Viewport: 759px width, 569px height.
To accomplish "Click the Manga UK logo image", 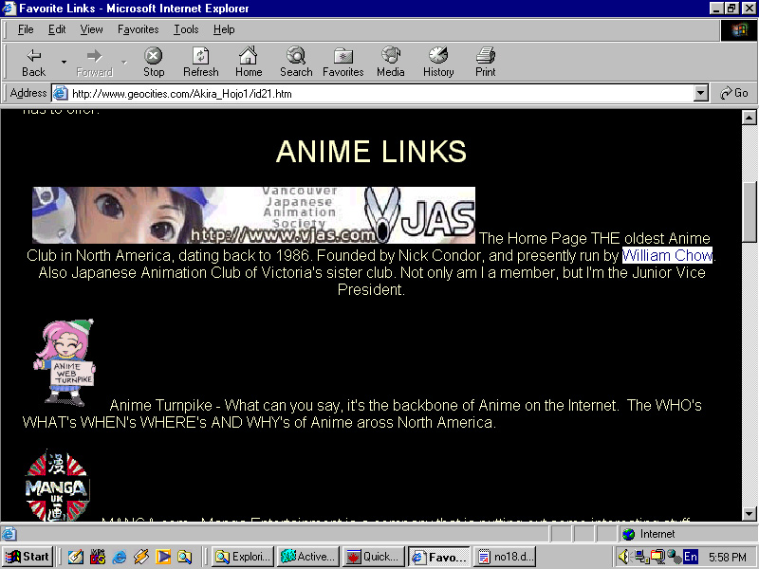I will [x=57, y=486].
